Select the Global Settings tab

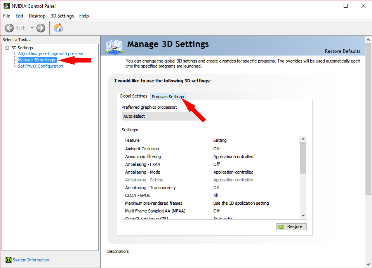(x=134, y=96)
